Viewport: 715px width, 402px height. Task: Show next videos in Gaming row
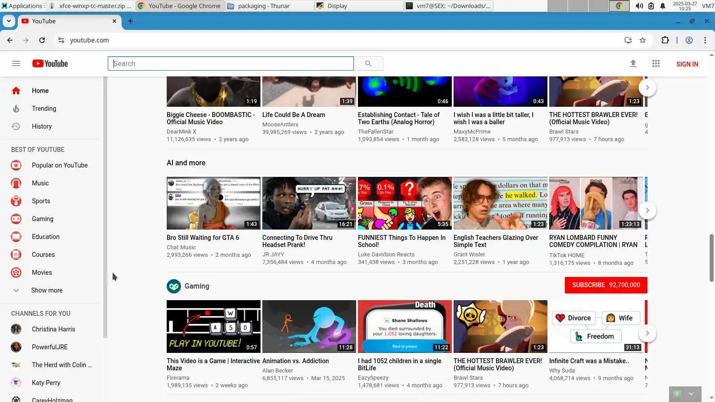click(x=647, y=333)
